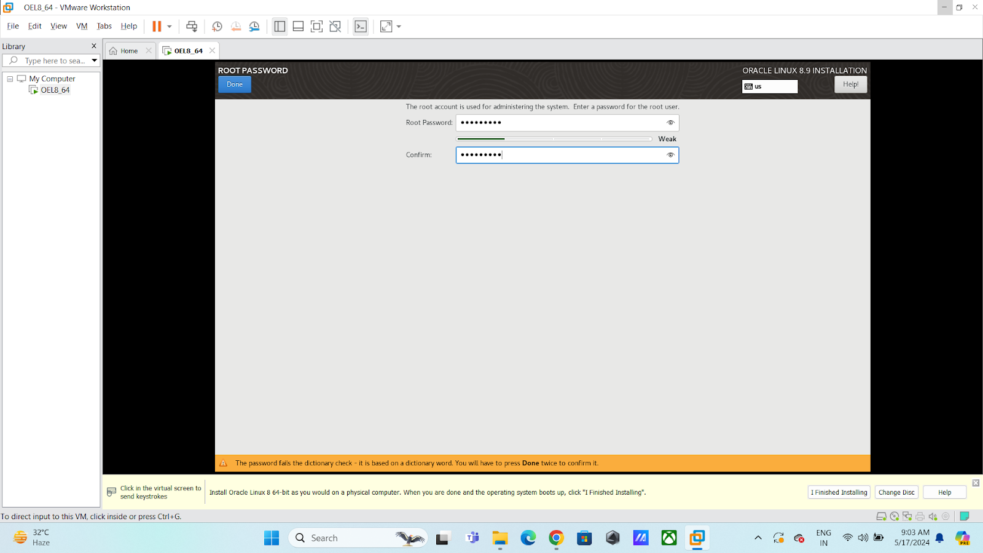
Task: Click the taskbar Search box
Action: (358, 538)
